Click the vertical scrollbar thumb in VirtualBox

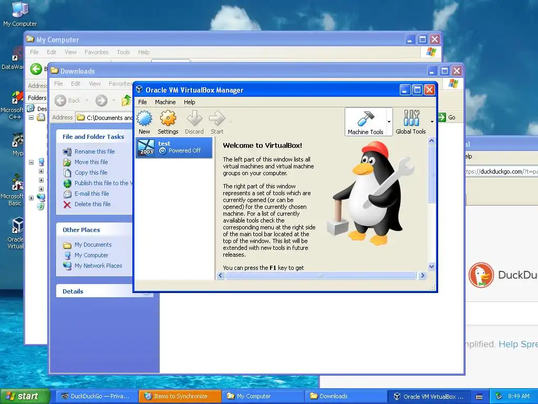pos(432,174)
